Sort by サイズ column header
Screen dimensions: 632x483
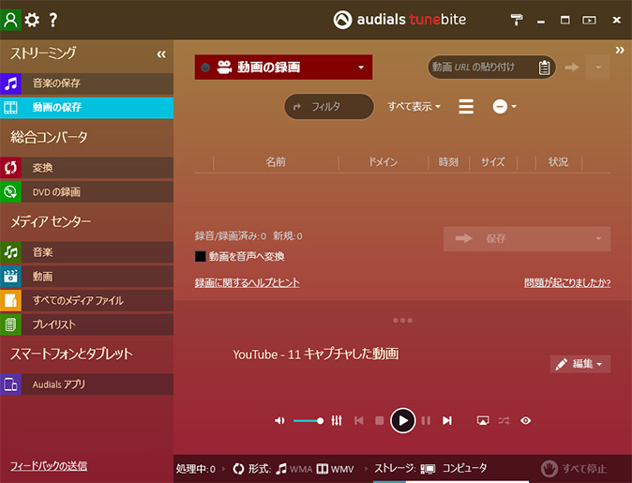[x=492, y=162]
